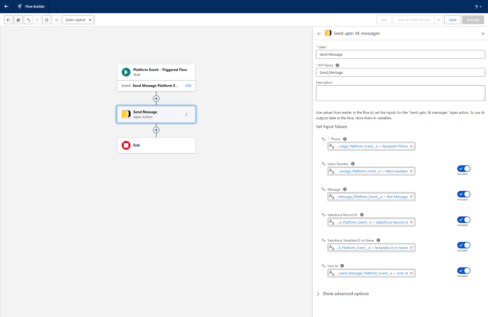Open the flow settings gear icon
The height and width of the screenshot is (317, 488).
[x=56, y=20]
